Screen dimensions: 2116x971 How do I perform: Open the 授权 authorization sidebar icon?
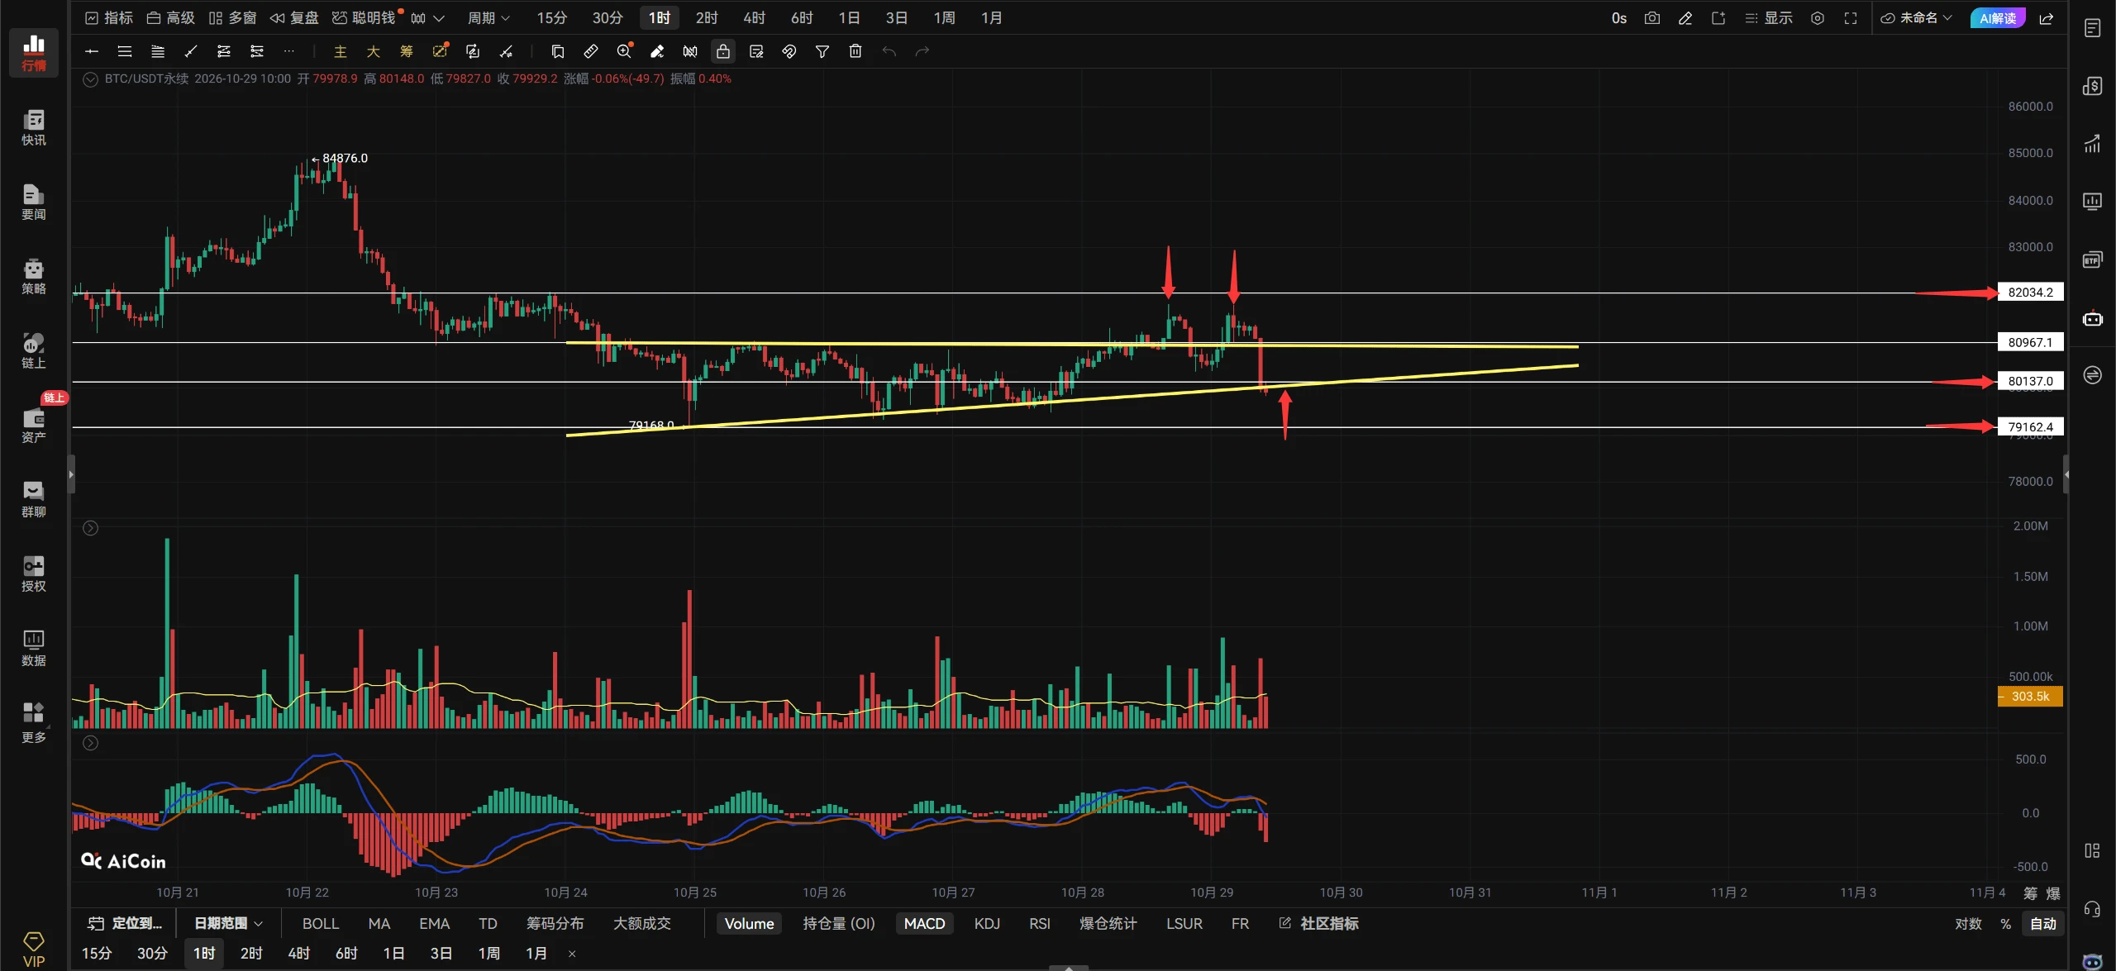click(33, 574)
